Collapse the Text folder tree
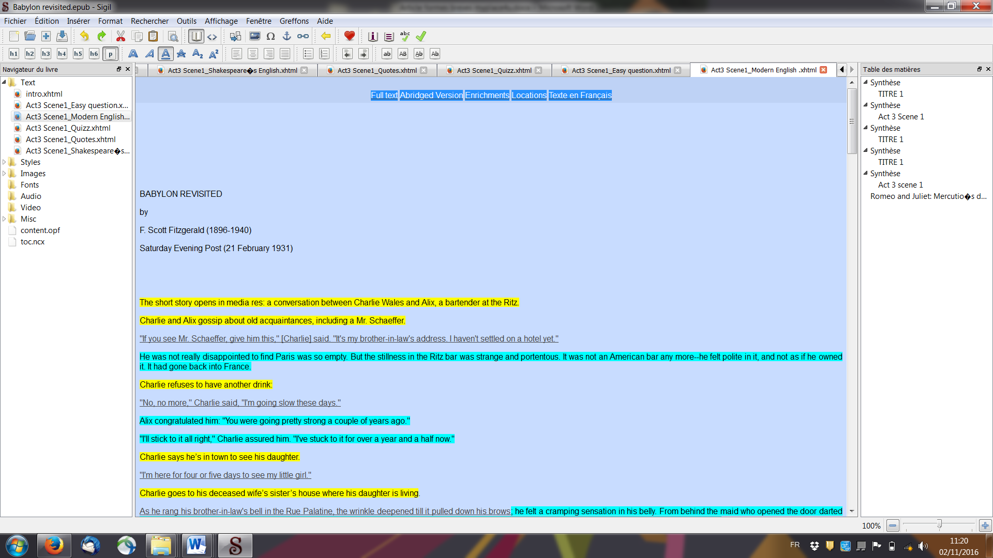The image size is (993, 558). (5, 83)
